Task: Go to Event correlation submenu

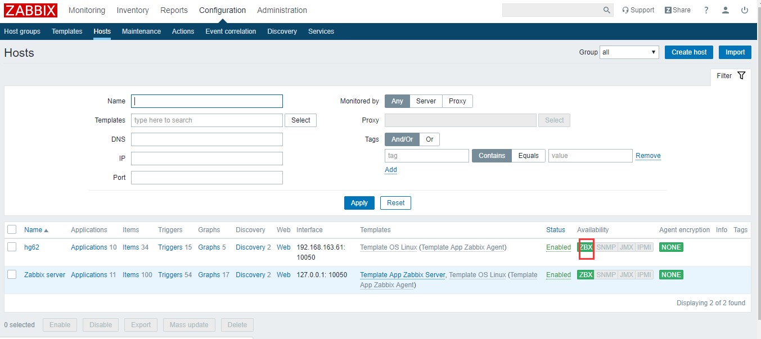Action: pos(231,31)
